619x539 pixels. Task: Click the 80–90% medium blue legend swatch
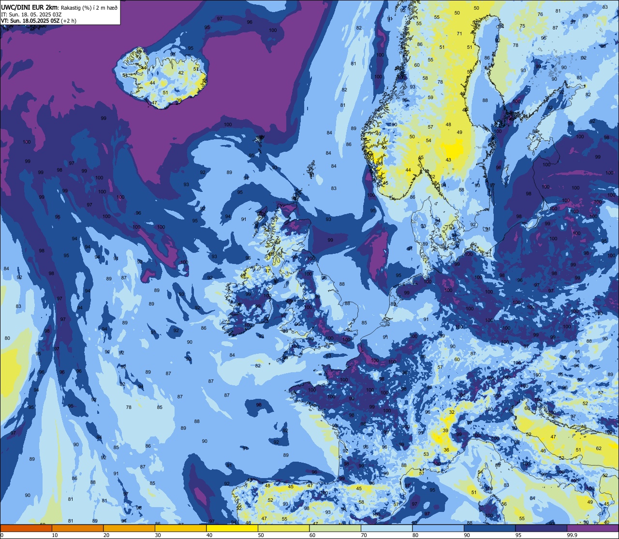point(438,528)
